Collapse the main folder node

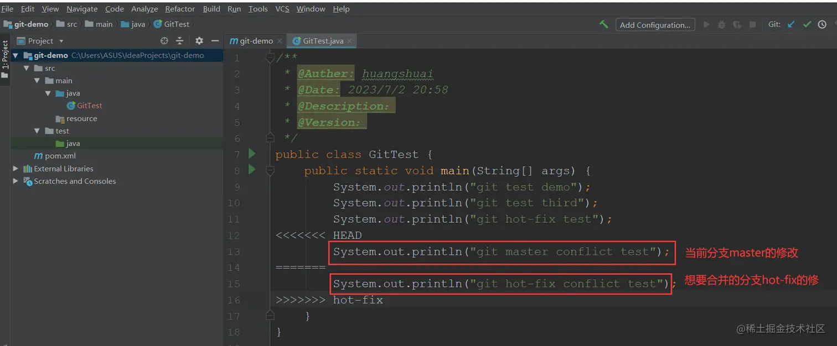coord(37,81)
